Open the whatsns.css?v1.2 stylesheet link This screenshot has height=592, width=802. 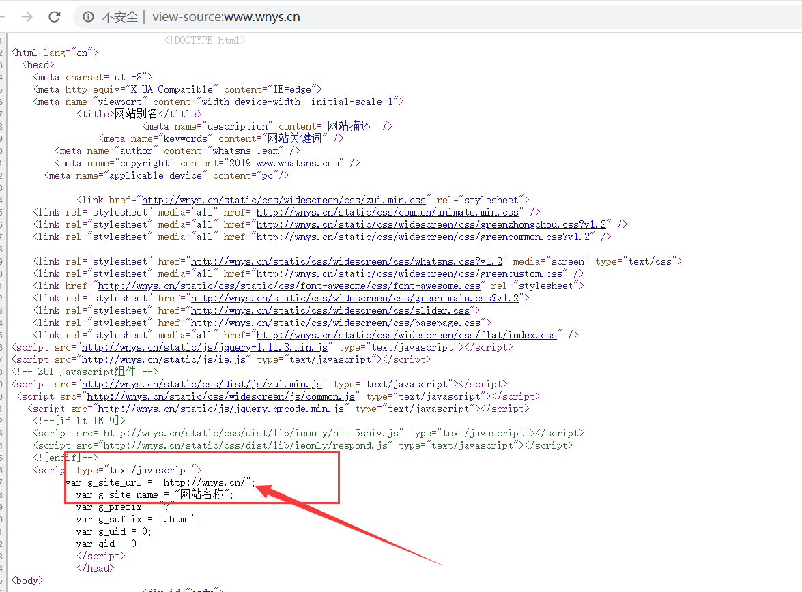click(x=346, y=261)
